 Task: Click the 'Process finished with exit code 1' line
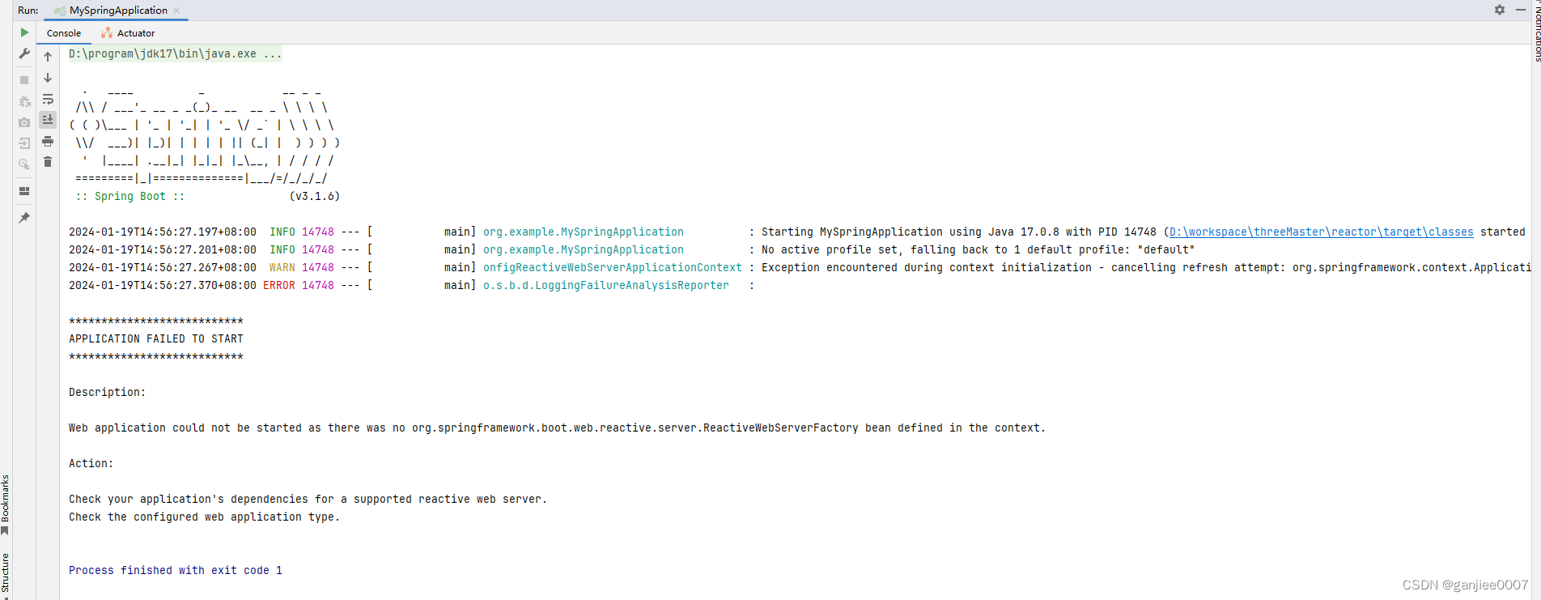(176, 571)
